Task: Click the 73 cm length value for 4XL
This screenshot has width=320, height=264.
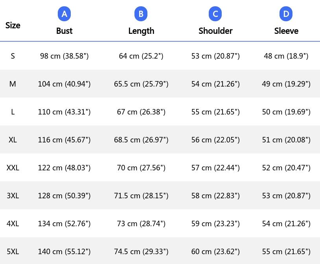Action: click(141, 223)
